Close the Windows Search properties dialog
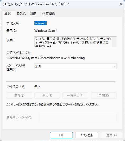The width and height of the screenshot is (125, 141). 121,4
